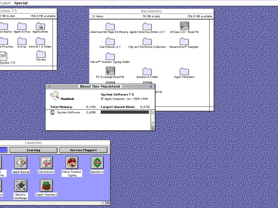Click the selected blue Launcher category button

point(4,150)
